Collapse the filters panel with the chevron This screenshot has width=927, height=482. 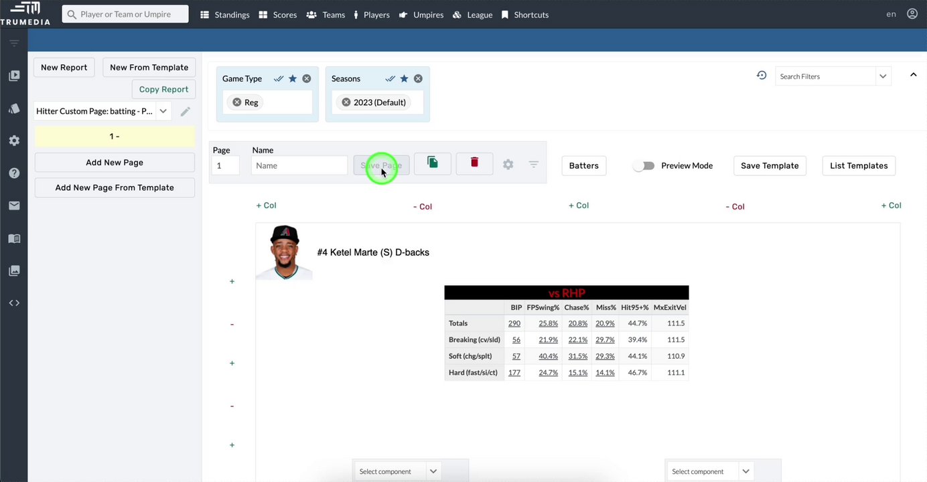click(x=913, y=75)
